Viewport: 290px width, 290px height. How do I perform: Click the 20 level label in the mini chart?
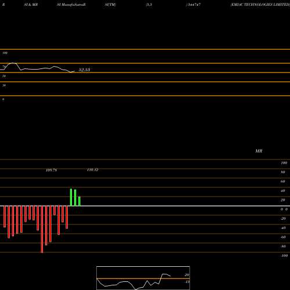[187, 275]
